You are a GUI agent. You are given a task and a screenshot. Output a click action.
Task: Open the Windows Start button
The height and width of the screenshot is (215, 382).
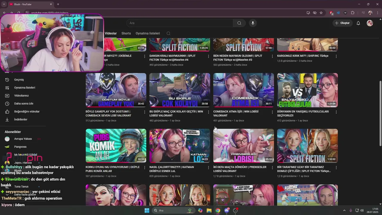pos(147,211)
